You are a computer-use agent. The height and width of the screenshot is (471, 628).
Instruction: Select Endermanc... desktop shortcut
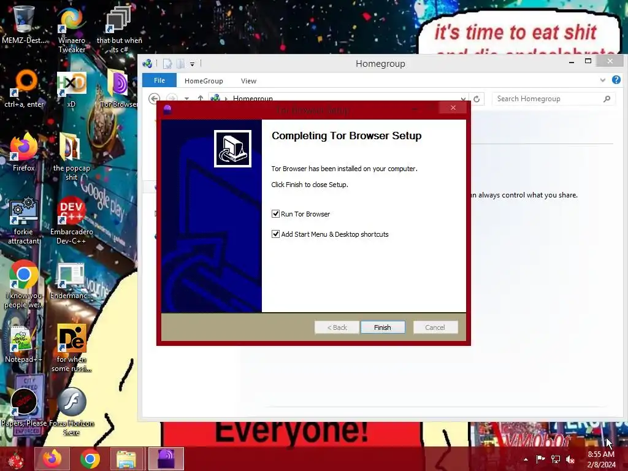point(71,280)
